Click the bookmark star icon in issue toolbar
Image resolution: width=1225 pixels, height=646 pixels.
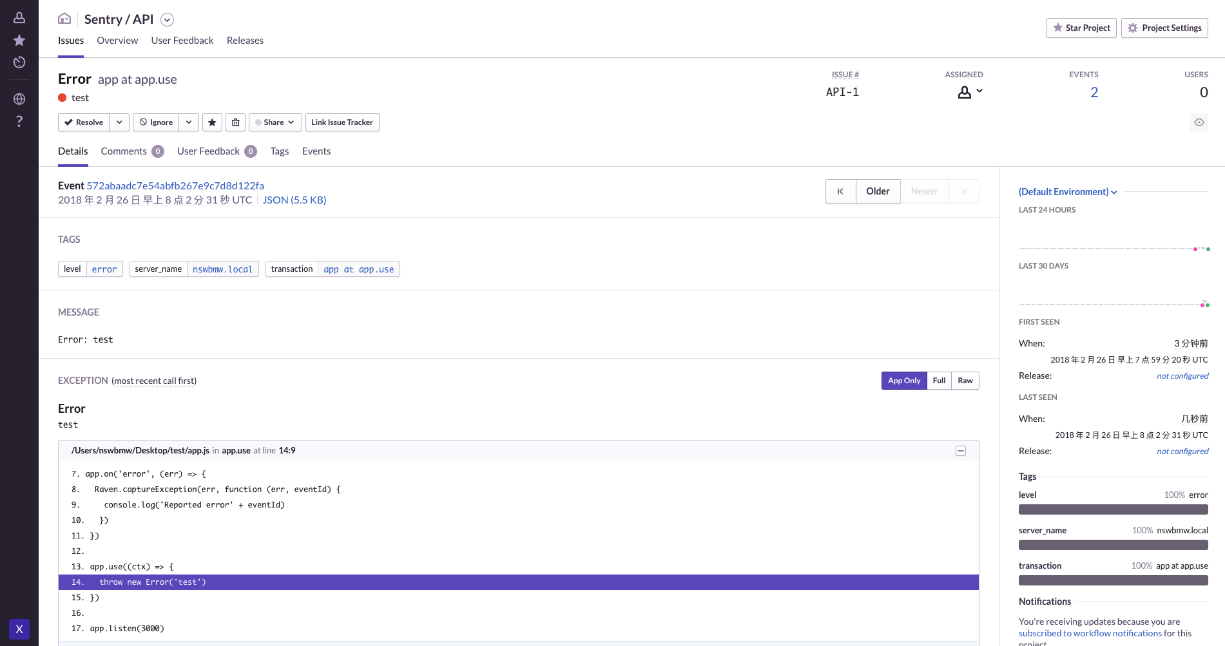[x=212, y=122]
